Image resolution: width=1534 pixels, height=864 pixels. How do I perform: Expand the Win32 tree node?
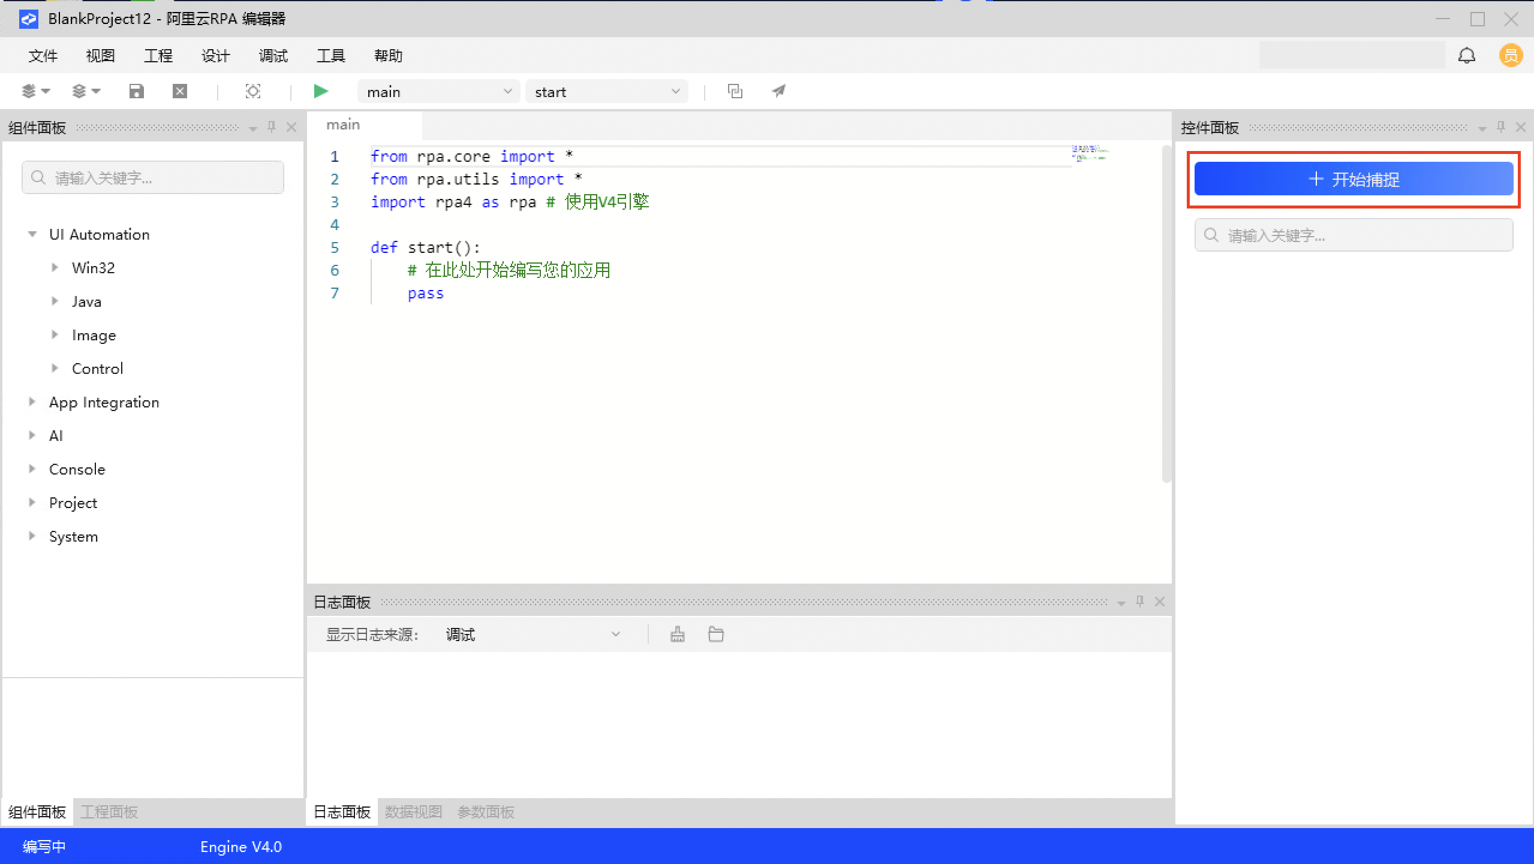tap(55, 268)
